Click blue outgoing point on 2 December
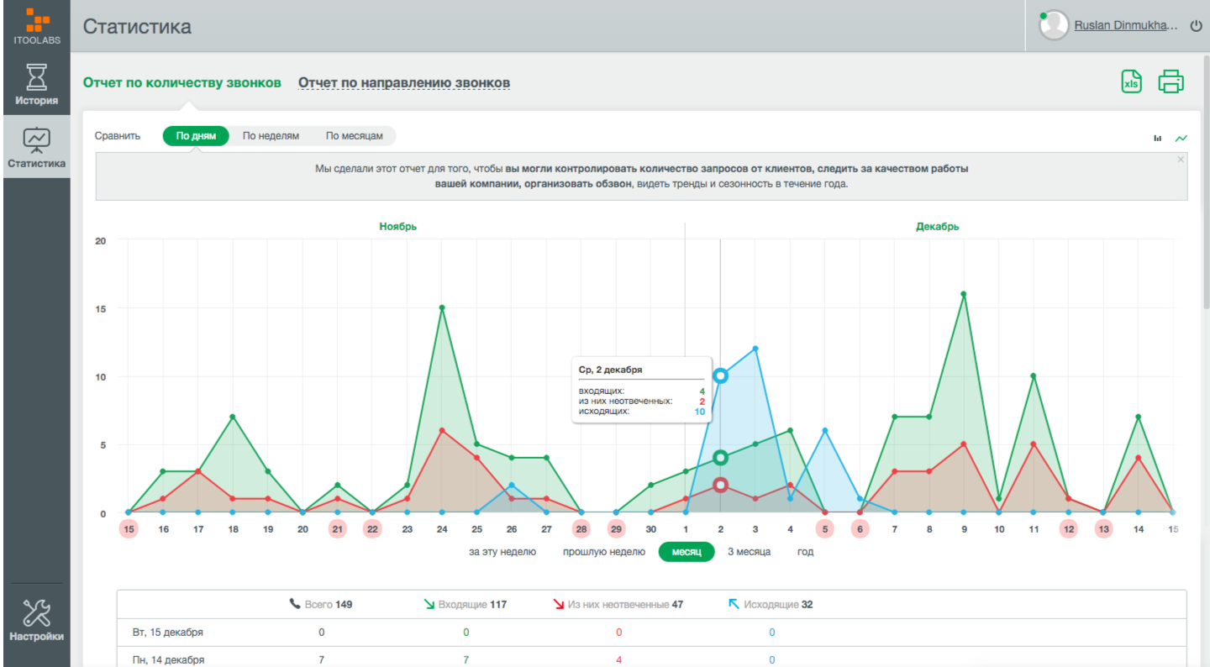The image size is (1210, 667). (720, 376)
